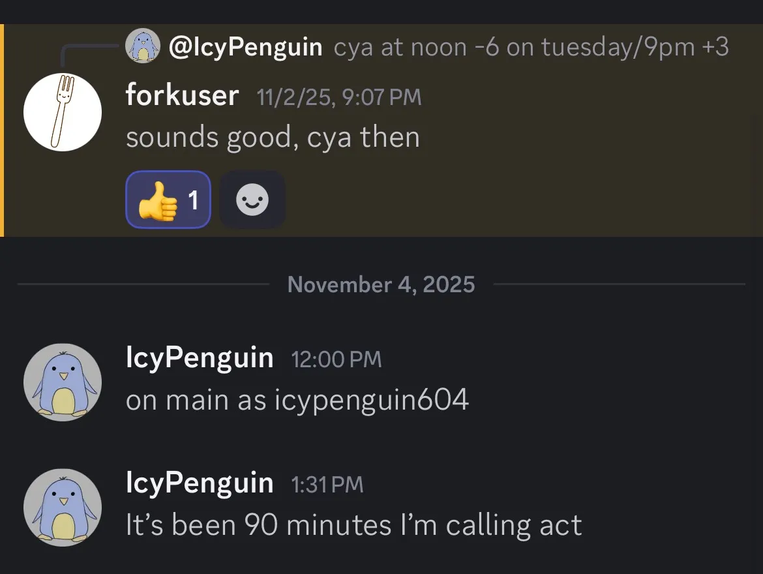This screenshot has width=763, height=574.
Task: Click the November 4, 2025 date divider
Action: (381, 284)
